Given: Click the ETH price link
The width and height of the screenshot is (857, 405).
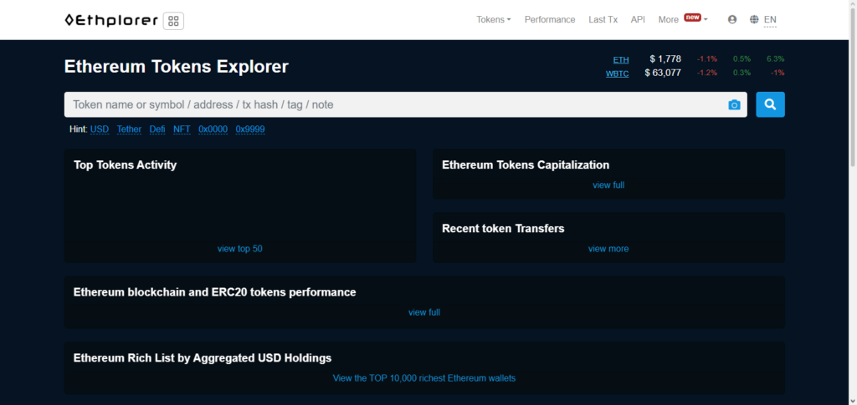Looking at the screenshot, I should (x=621, y=60).
